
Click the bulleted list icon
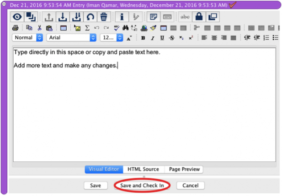click(275, 38)
